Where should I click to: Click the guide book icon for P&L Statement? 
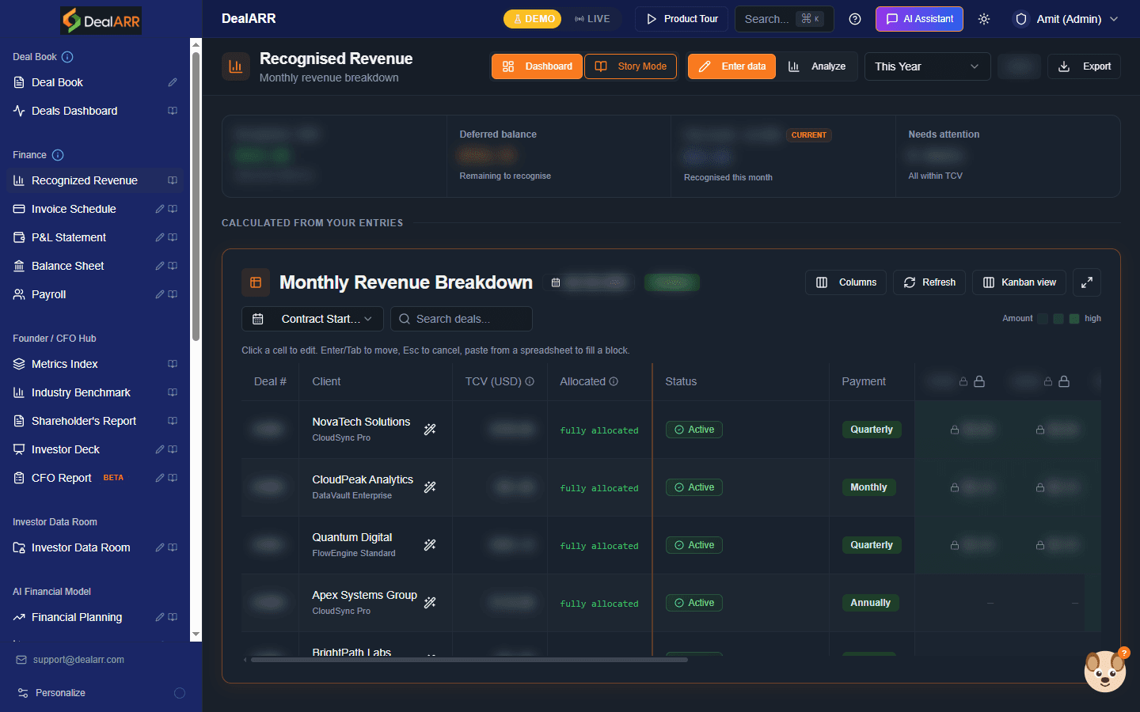[x=173, y=237]
